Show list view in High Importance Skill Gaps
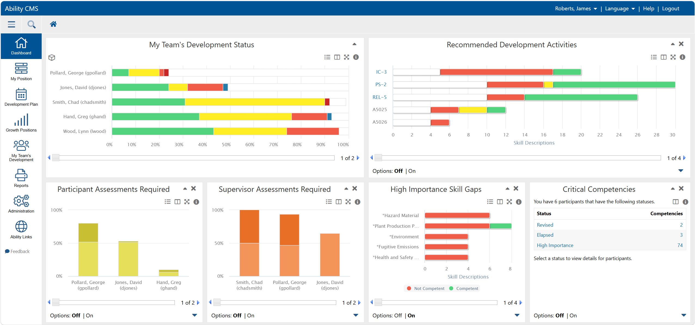Viewport: 695px width, 325px height. (490, 202)
